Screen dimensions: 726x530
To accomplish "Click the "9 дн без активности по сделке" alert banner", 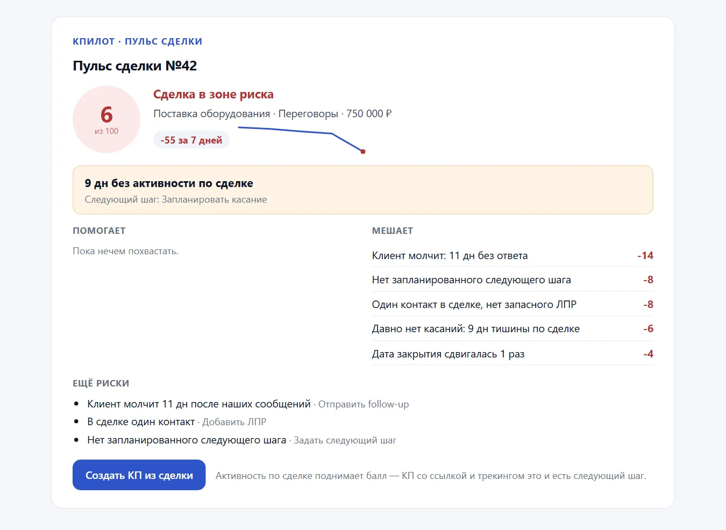I will click(363, 190).
